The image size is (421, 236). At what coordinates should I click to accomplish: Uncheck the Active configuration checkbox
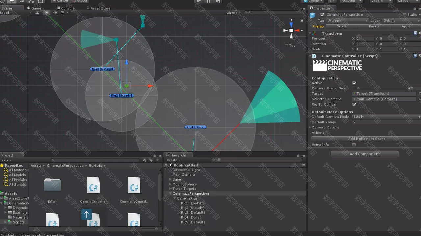(354, 83)
